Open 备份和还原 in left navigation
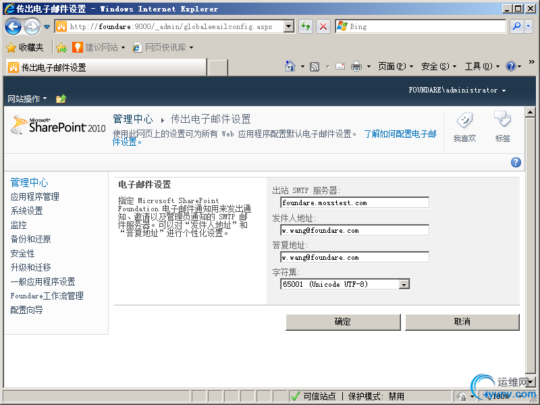 (x=30, y=239)
